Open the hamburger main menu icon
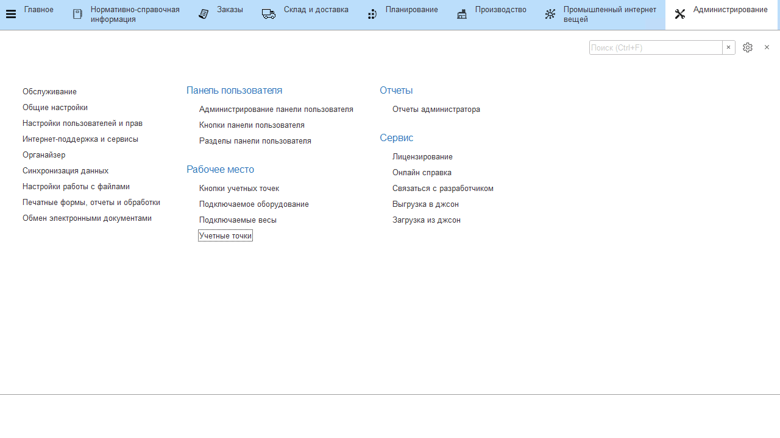The width and height of the screenshot is (780, 438). click(11, 15)
